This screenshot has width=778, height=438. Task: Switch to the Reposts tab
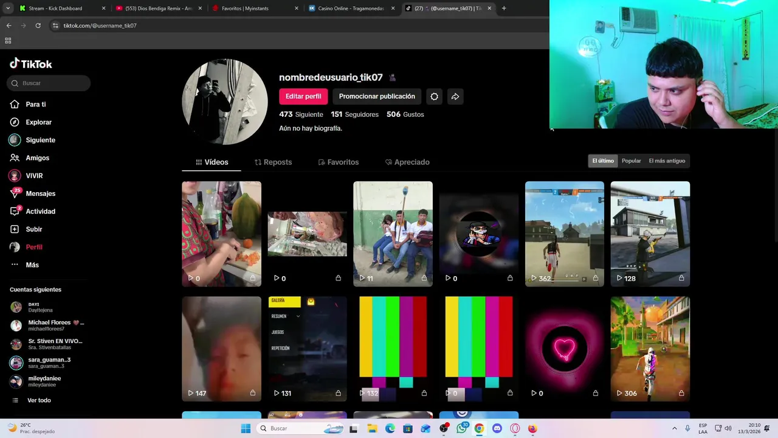[273, 162]
